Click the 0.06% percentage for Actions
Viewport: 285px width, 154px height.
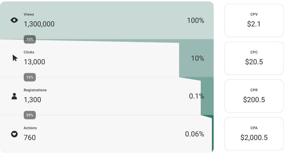(x=194, y=134)
